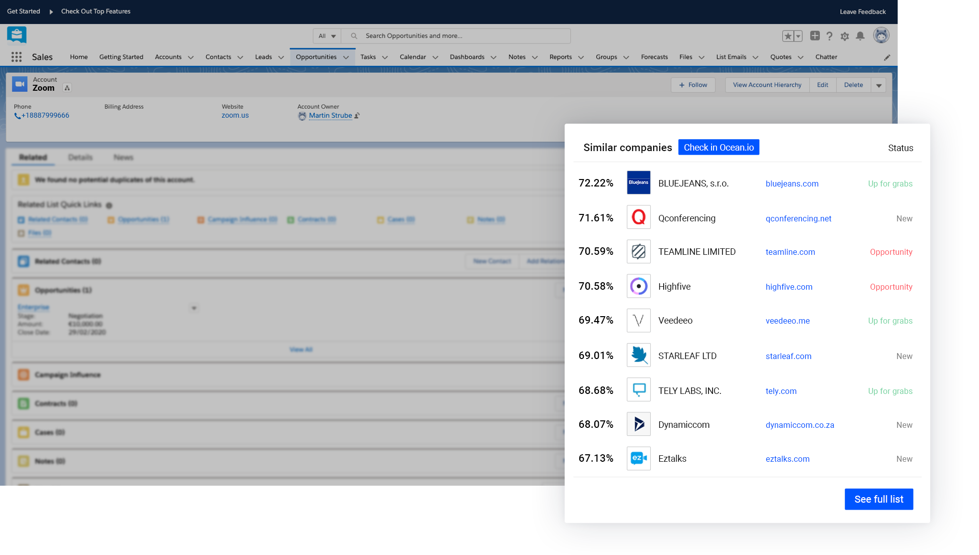979x555 pixels.
Task: Open the qconferencing.net link
Action: click(x=798, y=218)
